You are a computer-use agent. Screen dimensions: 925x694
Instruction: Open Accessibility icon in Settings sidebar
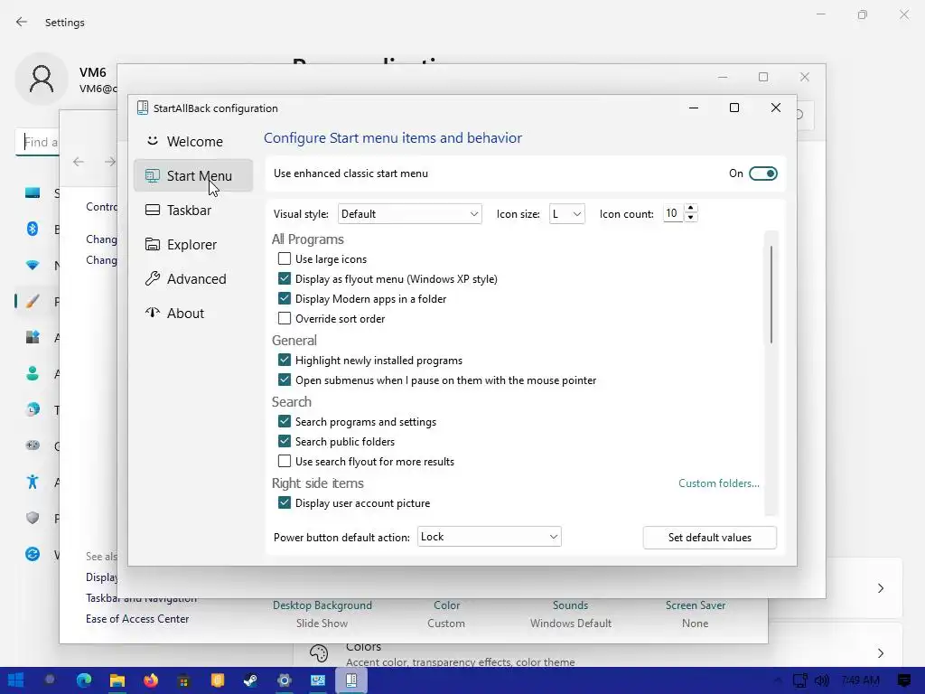pyautogui.click(x=33, y=482)
